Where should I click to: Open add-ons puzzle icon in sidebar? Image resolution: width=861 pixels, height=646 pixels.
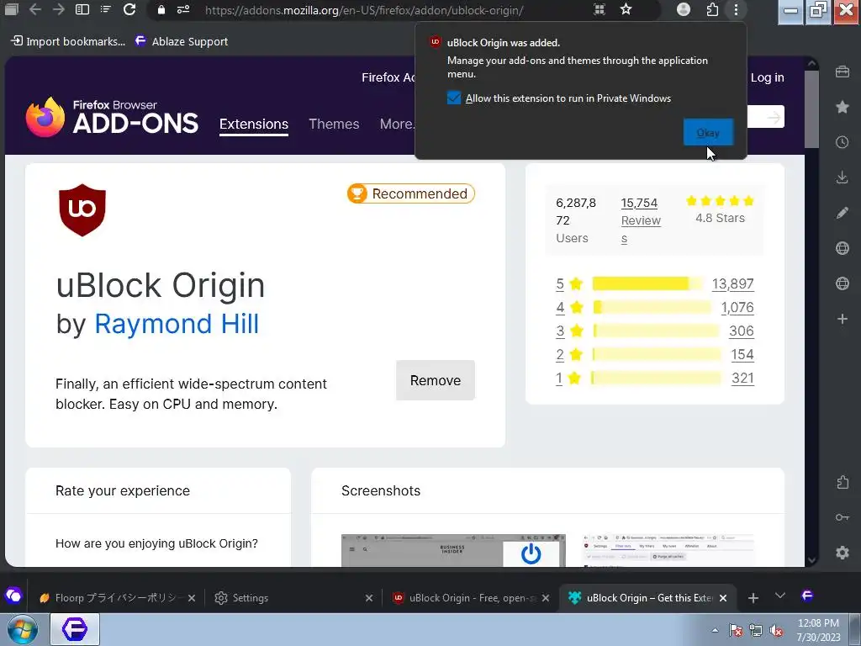(x=843, y=482)
